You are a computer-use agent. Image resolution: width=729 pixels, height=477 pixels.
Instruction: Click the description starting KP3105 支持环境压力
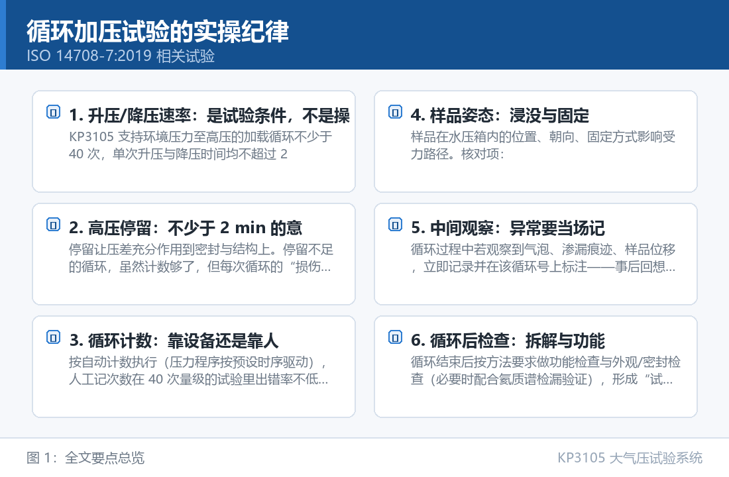[x=200, y=145]
